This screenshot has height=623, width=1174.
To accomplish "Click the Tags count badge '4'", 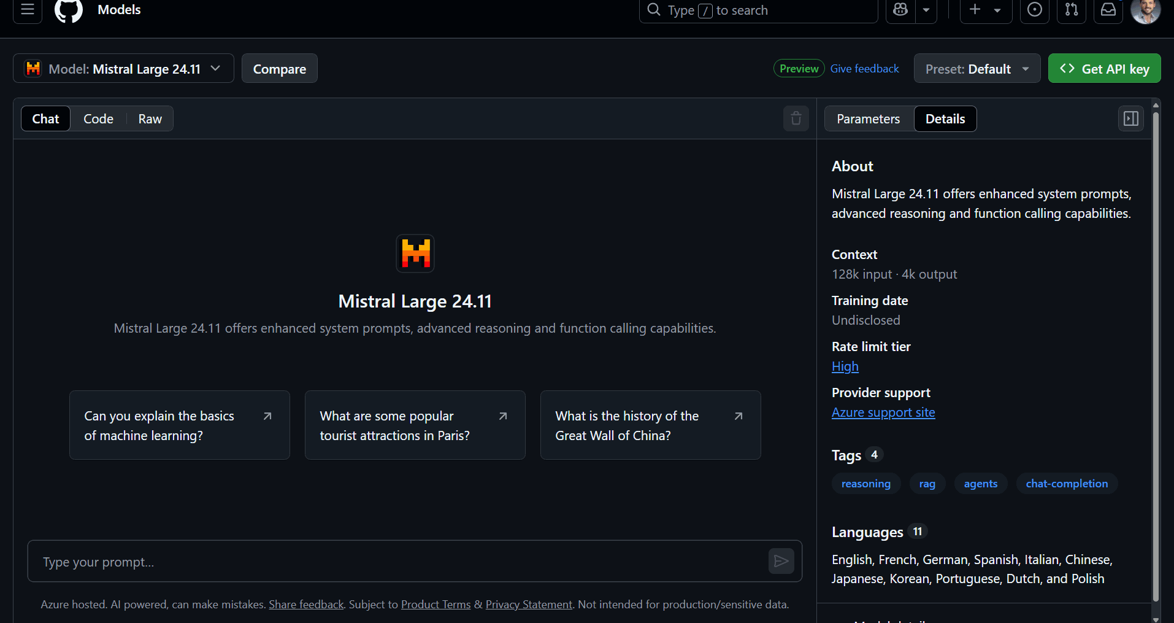I will pyautogui.click(x=874, y=455).
